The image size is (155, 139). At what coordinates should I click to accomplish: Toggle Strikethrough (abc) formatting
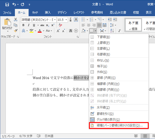pyautogui.click(x=42, y=25)
